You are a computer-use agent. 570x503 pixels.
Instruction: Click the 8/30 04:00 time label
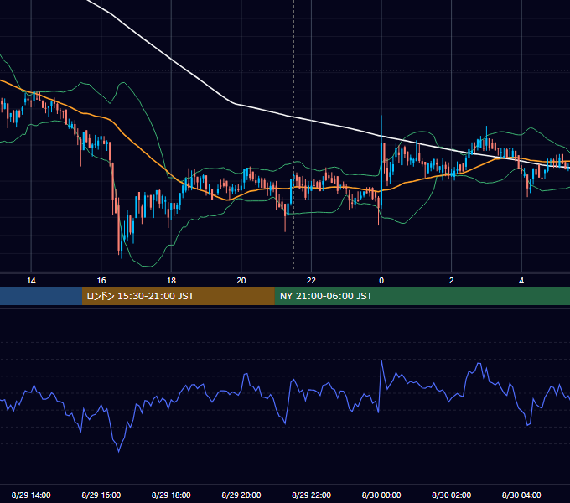[521, 495]
